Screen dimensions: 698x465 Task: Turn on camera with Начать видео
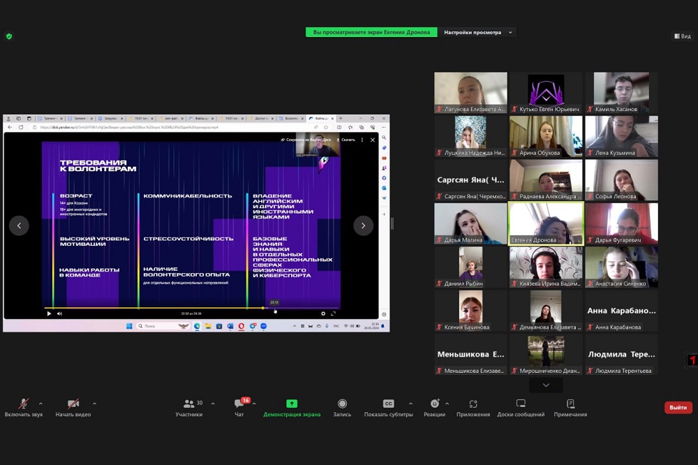(x=73, y=407)
